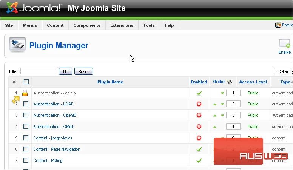Enable the Authentication - LDAP plugin via red icon
Screen dimensions: 293x170
coord(199,104)
